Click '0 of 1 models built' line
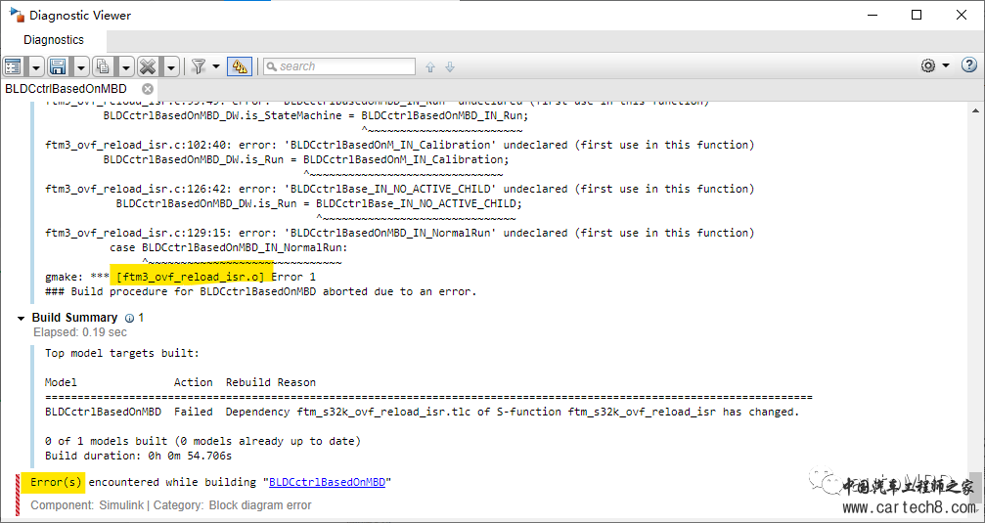This screenshot has width=985, height=523. pyautogui.click(x=202, y=442)
